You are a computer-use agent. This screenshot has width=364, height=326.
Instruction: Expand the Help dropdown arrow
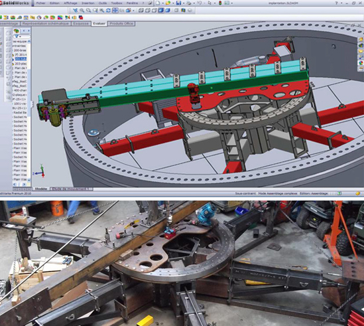(341, 3)
